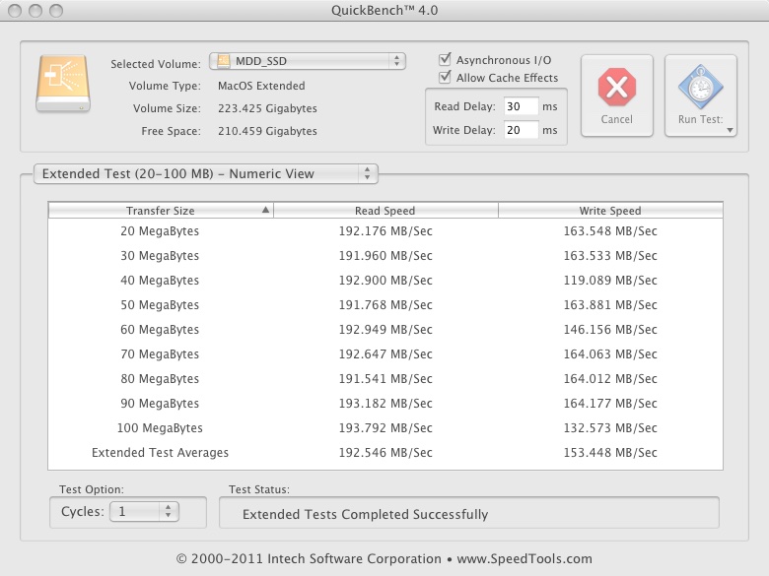The image size is (769, 576).
Task: Click the Run Test stopwatch icon
Action: (x=700, y=88)
